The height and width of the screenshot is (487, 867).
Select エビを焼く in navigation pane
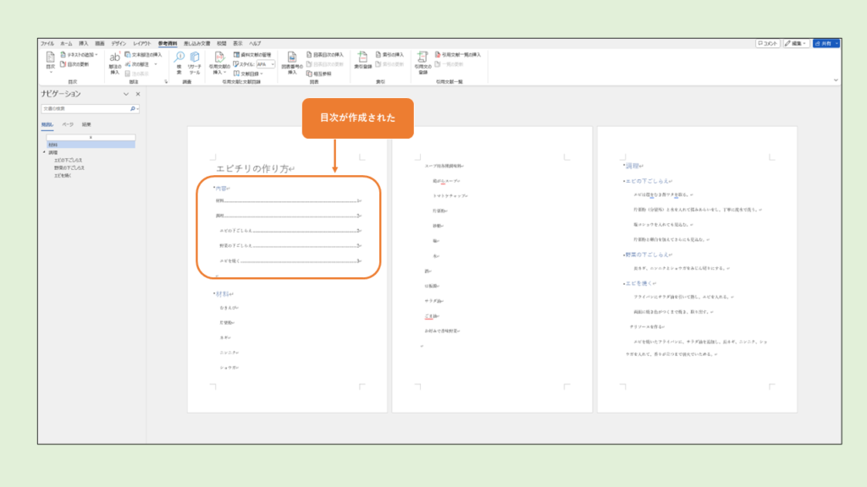(63, 176)
